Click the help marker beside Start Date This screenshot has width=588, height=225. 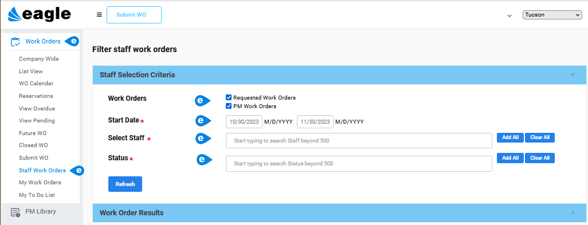[x=203, y=121]
